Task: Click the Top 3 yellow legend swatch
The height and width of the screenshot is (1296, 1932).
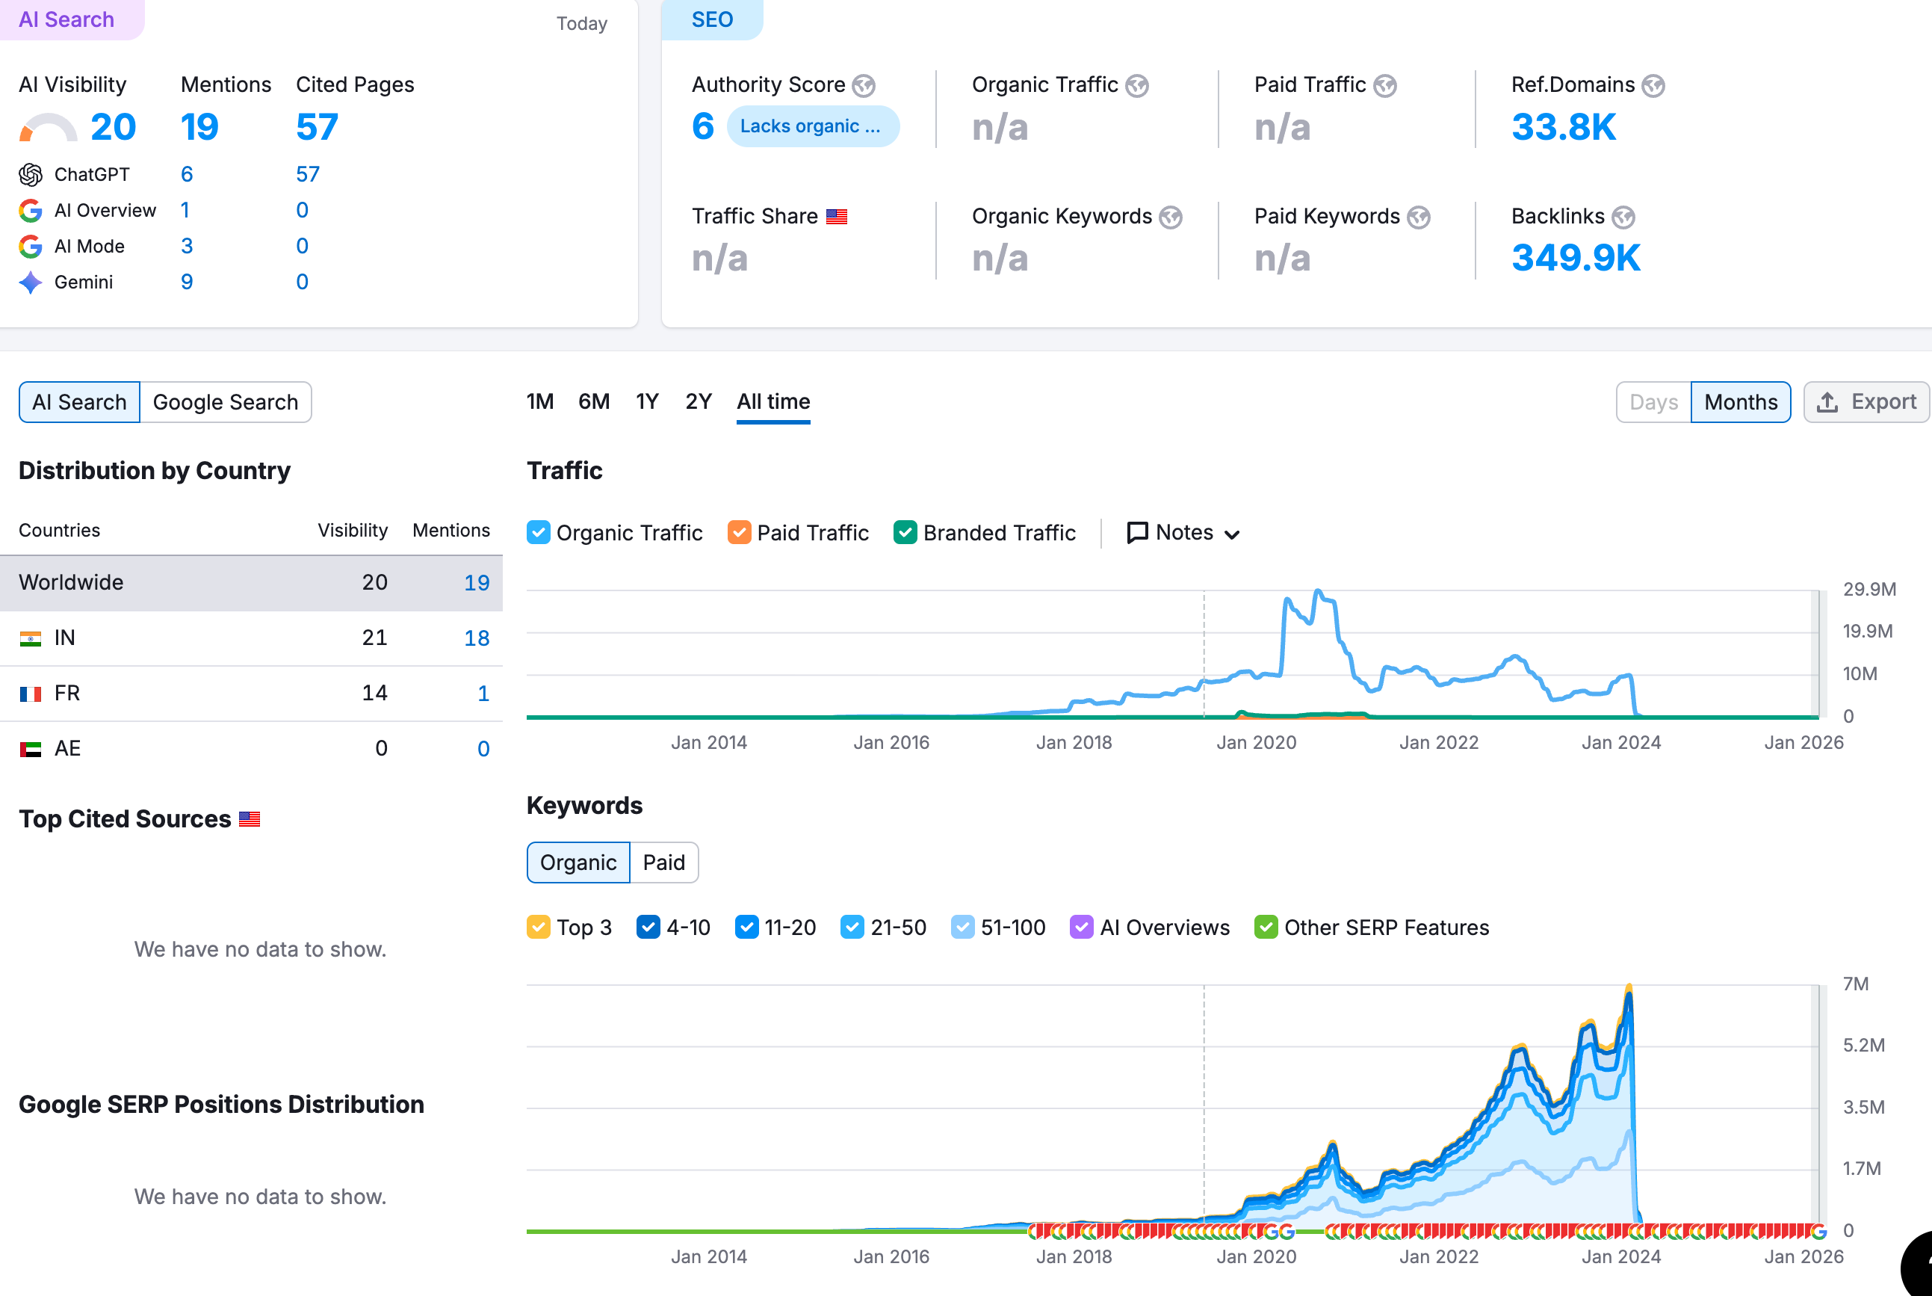Action: [539, 928]
